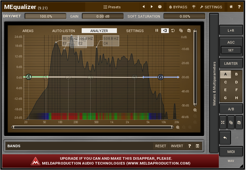Image resolution: width=246 pixels, height=170 pixels.
Task: Open the top bar SETTINGS
Action: [x=211, y=7]
